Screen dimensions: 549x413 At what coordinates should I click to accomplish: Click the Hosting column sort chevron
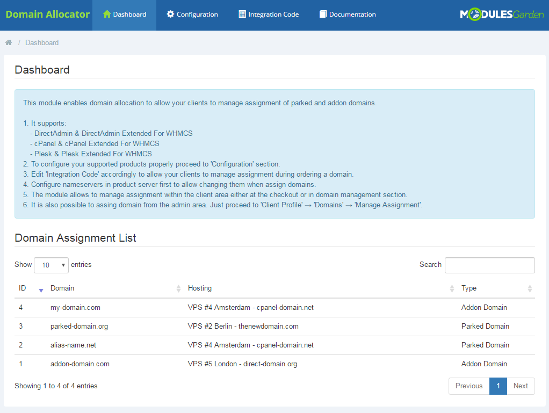click(x=452, y=288)
